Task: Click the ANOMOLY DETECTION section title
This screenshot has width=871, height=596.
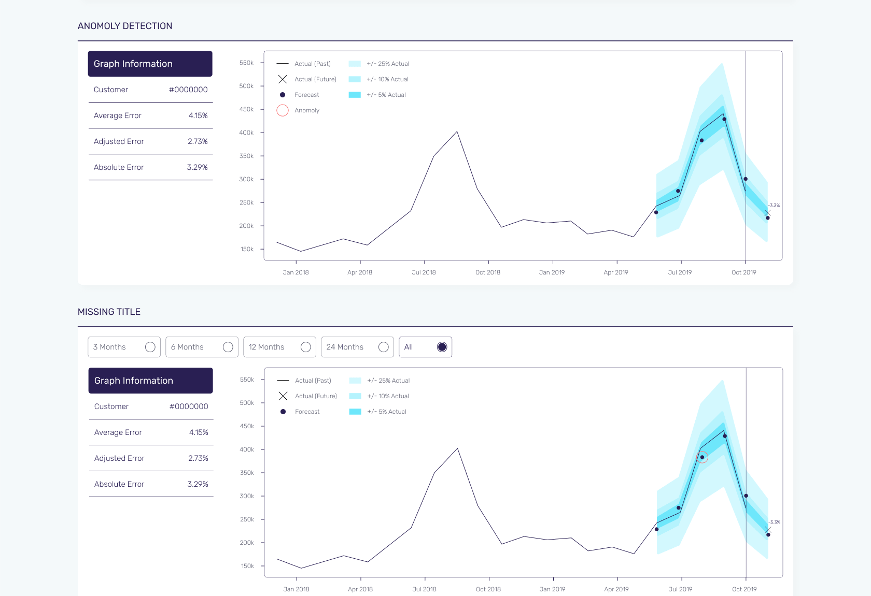Action: click(x=125, y=26)
